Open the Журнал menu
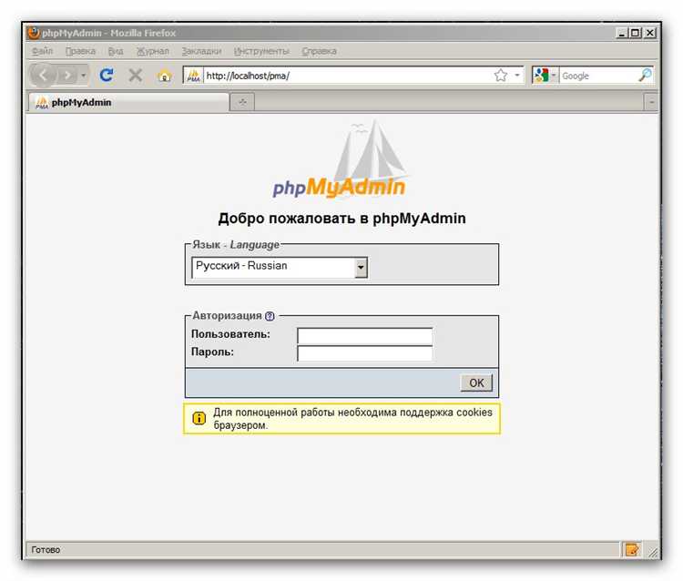This screenshot has height=581, width=683. click(152, 51)
